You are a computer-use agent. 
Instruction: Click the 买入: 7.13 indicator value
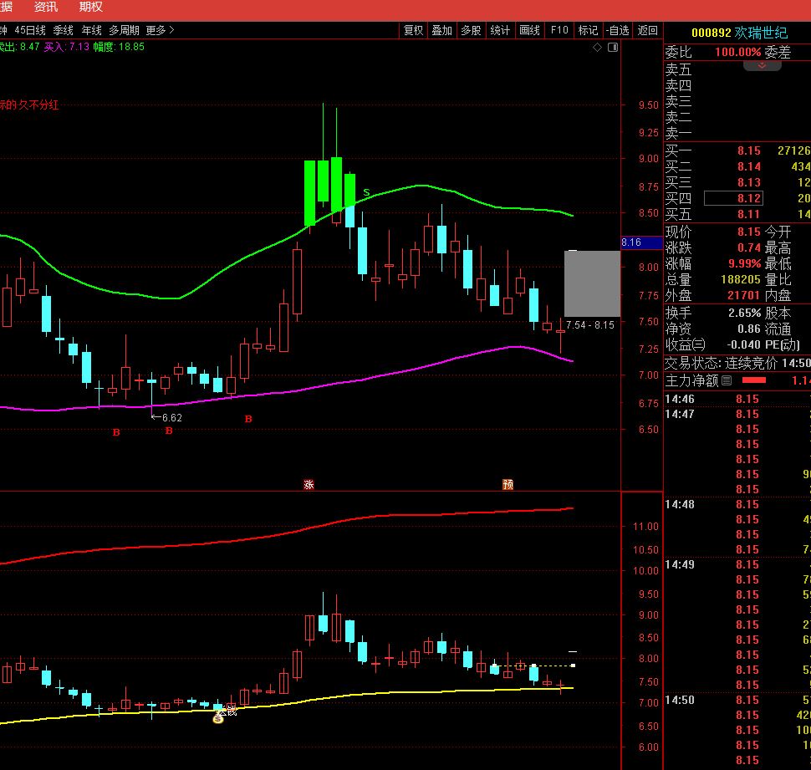tap(67, 47)
